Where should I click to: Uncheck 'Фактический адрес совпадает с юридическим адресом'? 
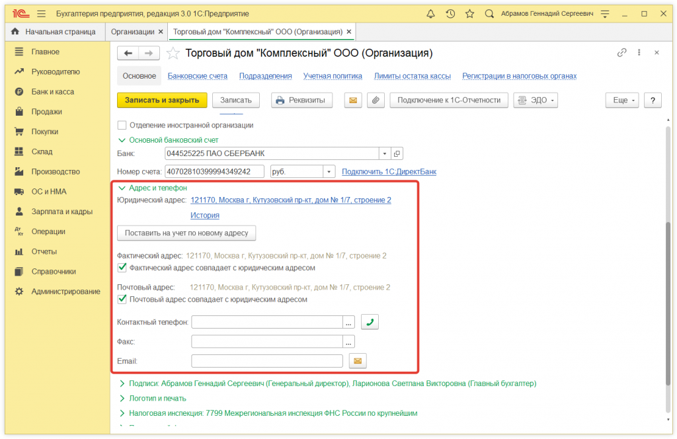pos(122,268)
